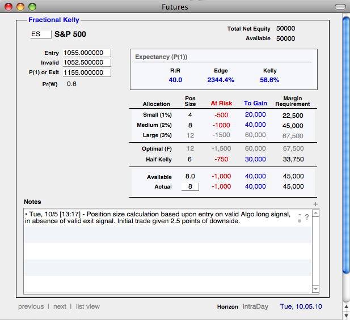Click the Half Kelly To Gain 30,000
350x320 pixels.
[255, 159]
